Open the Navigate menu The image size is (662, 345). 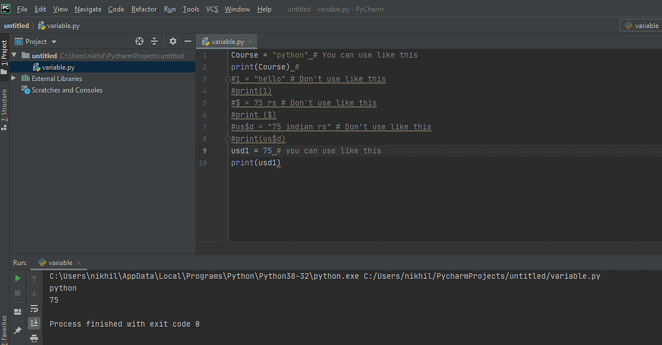point(88,9)
